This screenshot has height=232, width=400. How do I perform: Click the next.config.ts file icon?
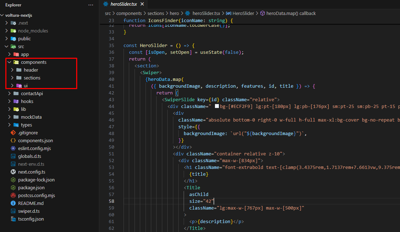click(13, 172)
